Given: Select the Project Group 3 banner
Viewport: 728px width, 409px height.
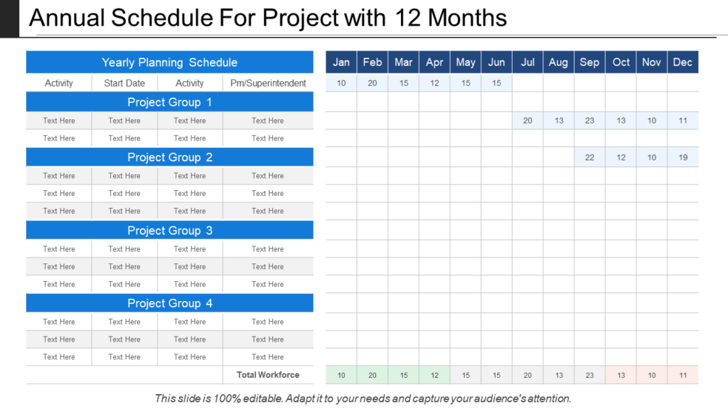Looking at the screenshot, I should pyautogui.click(x=169, y=231).
